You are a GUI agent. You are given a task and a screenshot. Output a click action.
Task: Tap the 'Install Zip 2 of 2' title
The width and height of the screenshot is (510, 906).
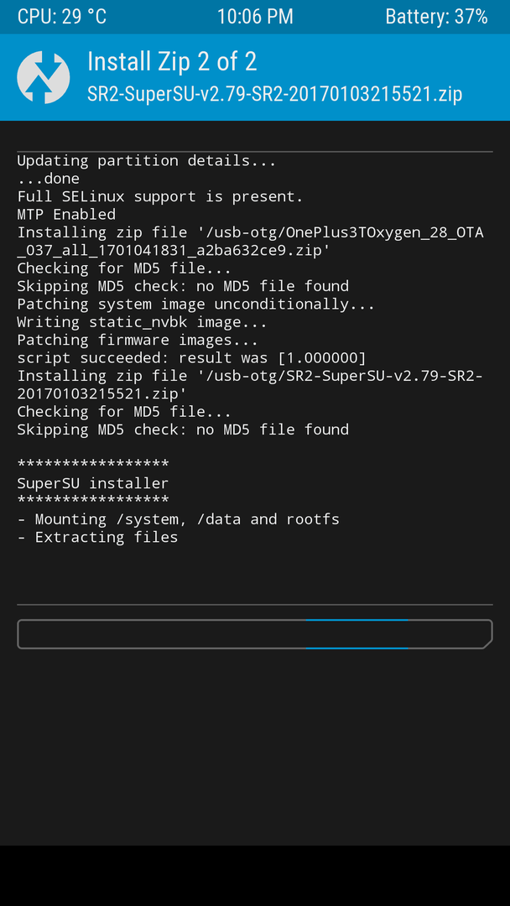click(172, 61)
